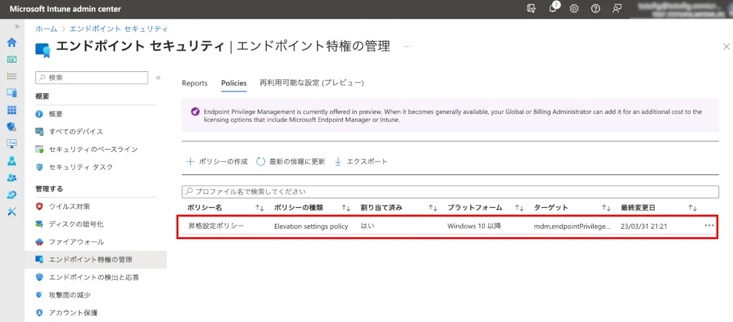Click Windows 10 以降 platform cell
The image size is (733, 322).
(x=474, y=226)
